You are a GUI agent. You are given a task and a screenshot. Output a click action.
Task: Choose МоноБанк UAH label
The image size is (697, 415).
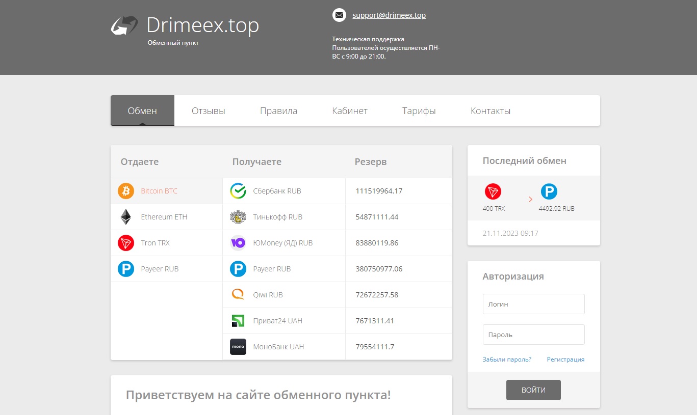pyautogui.click(x=278, y=347)
